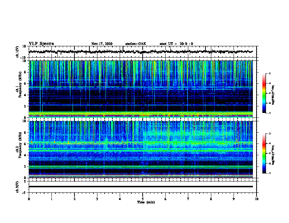Click time axis tick label '5'
This screenshot has width=289, height=223.
point(143,199)
